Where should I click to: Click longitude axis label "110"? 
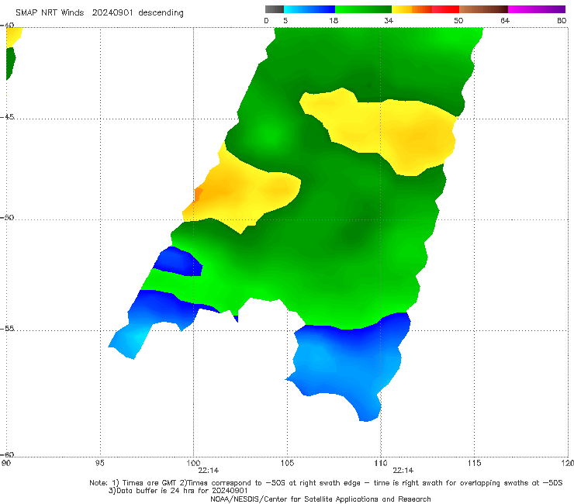point(381,464)
